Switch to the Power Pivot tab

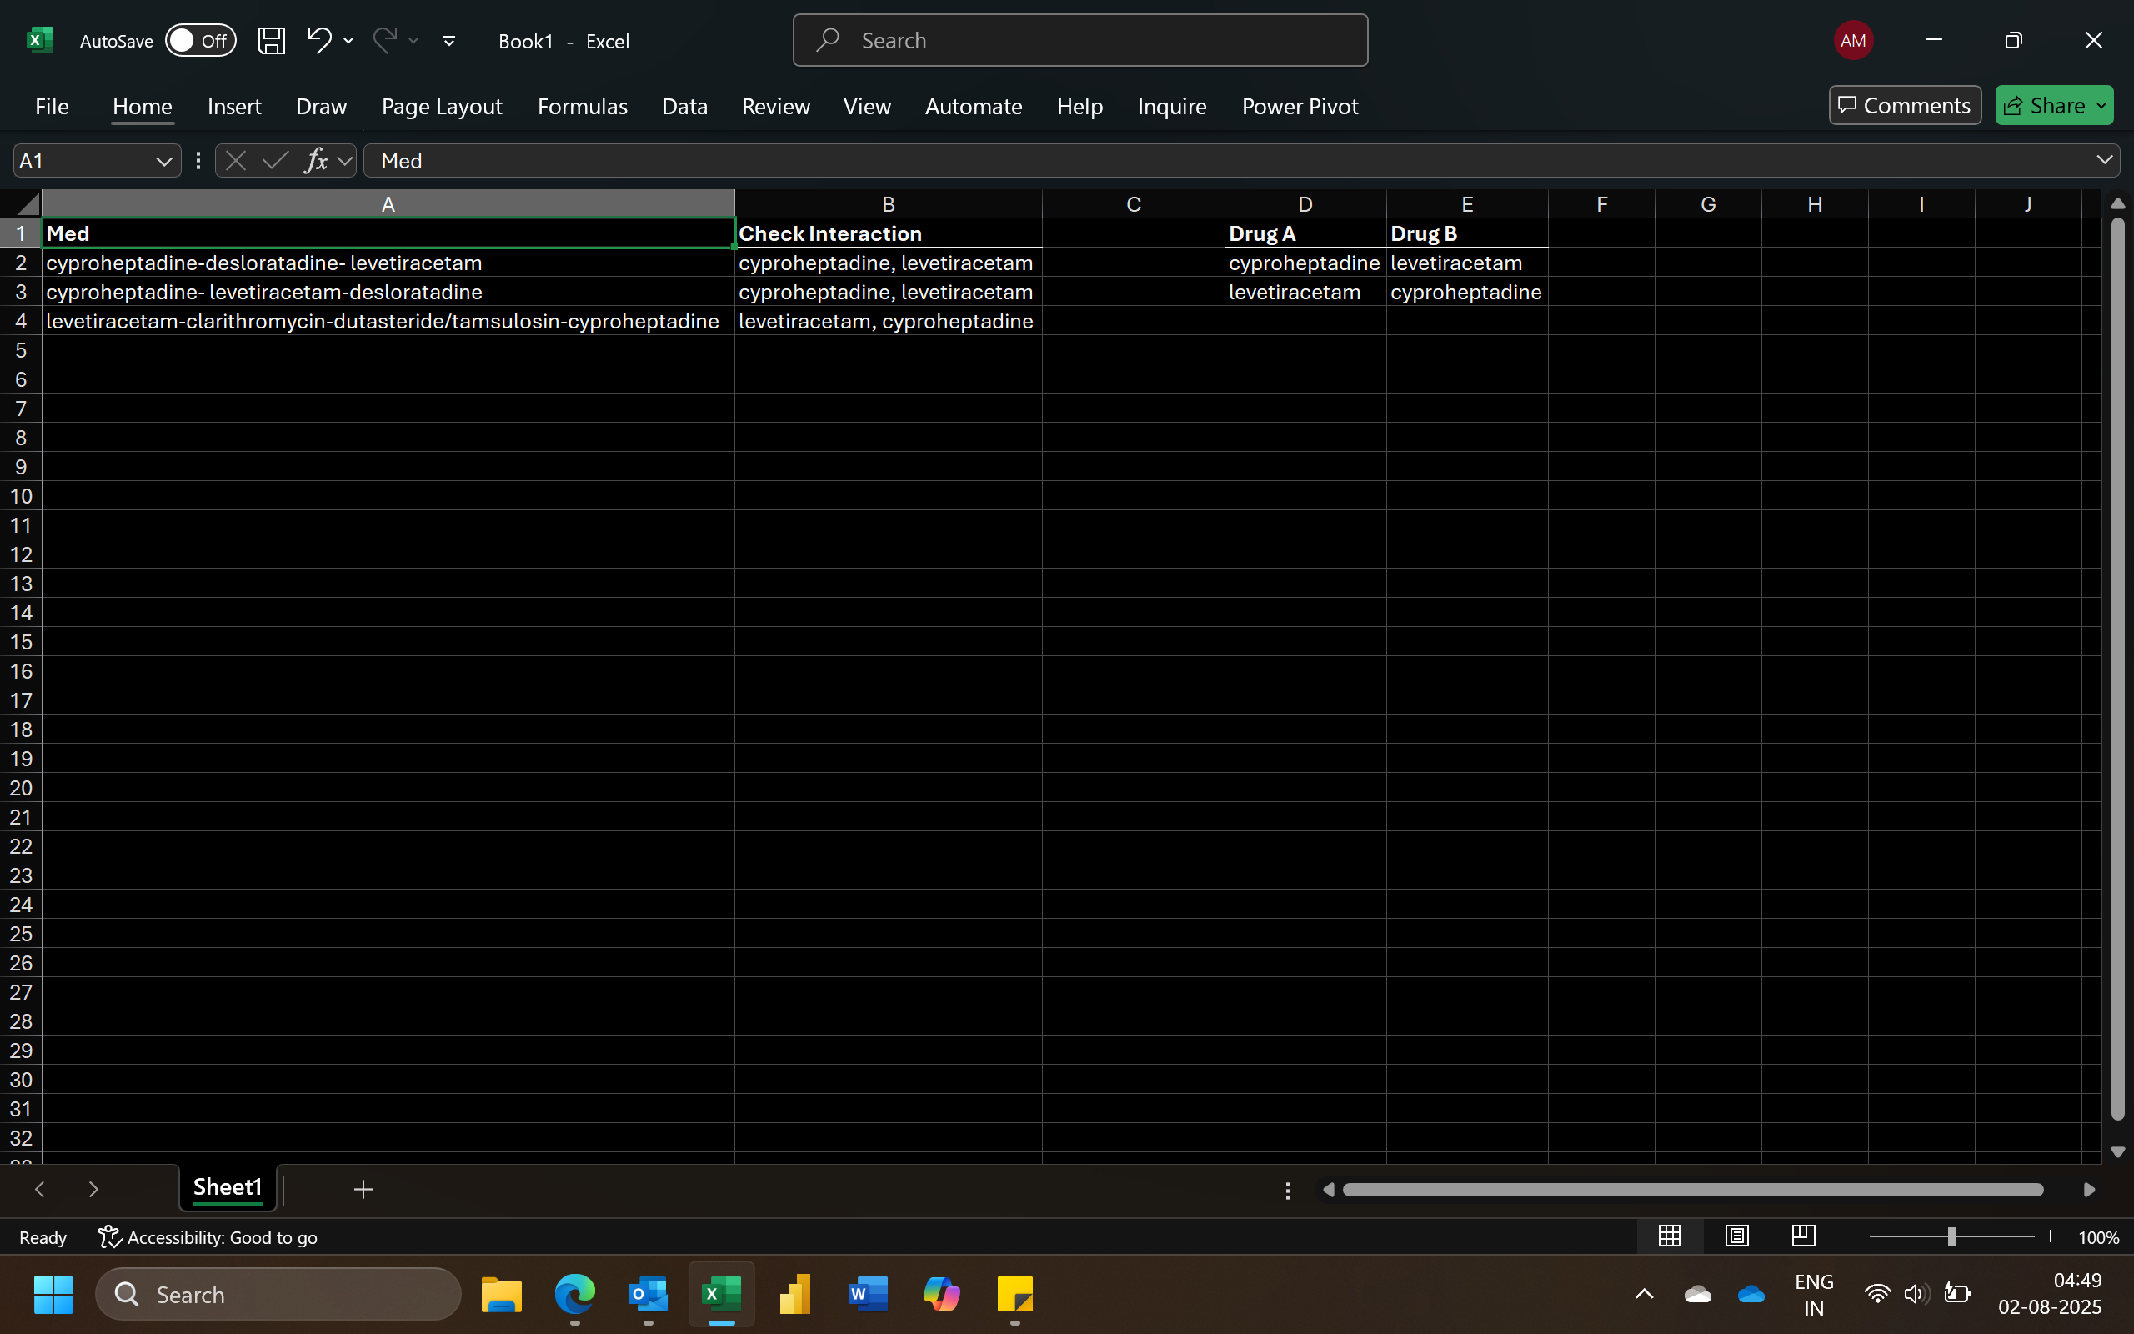tap(1300, 106)
